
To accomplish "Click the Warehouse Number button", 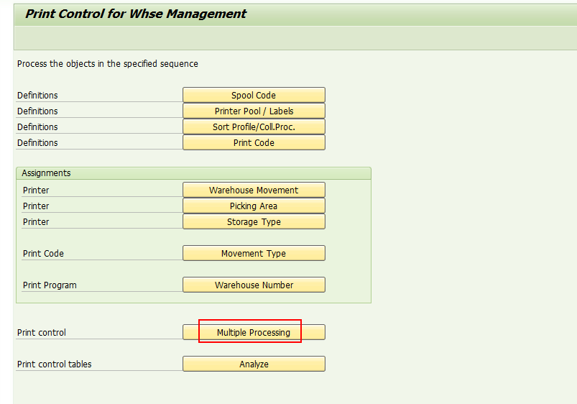I will (254, 285).
